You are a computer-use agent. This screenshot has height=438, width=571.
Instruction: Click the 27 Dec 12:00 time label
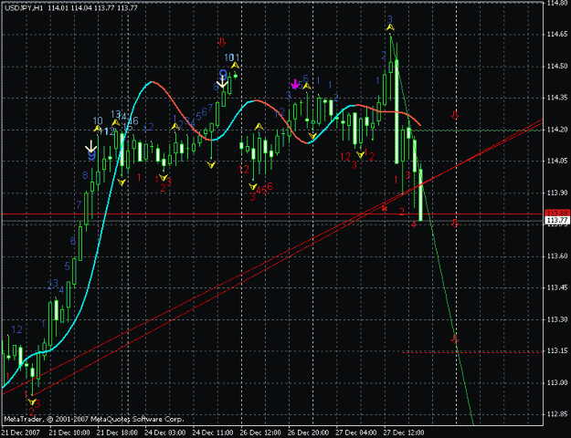(x=404, y=433)
